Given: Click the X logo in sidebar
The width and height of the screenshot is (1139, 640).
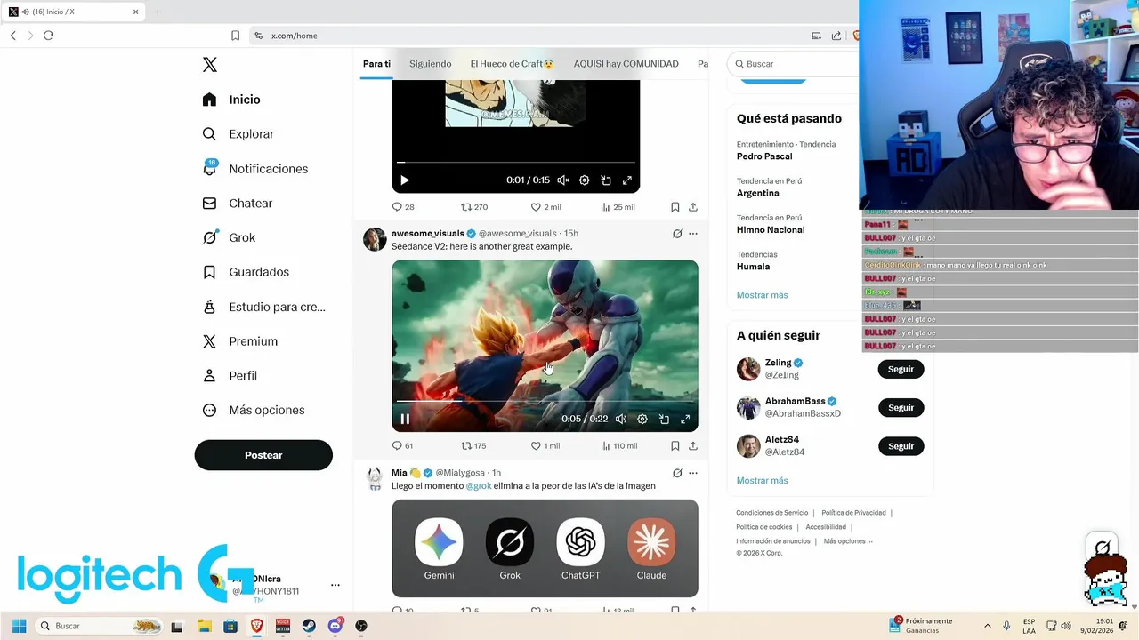Looking at the screenshot, I should [210, 65].
